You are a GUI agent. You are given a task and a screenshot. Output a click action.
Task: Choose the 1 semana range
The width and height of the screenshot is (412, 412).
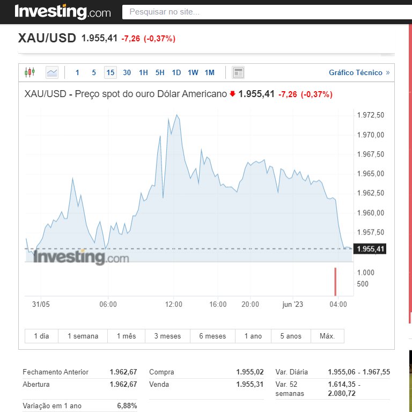point(83,336)
